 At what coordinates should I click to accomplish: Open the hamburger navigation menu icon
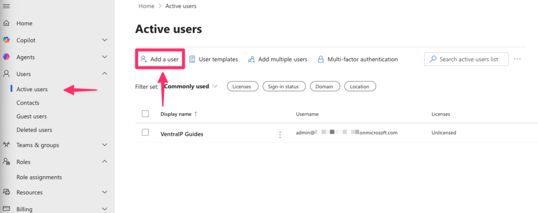(6, 6)
